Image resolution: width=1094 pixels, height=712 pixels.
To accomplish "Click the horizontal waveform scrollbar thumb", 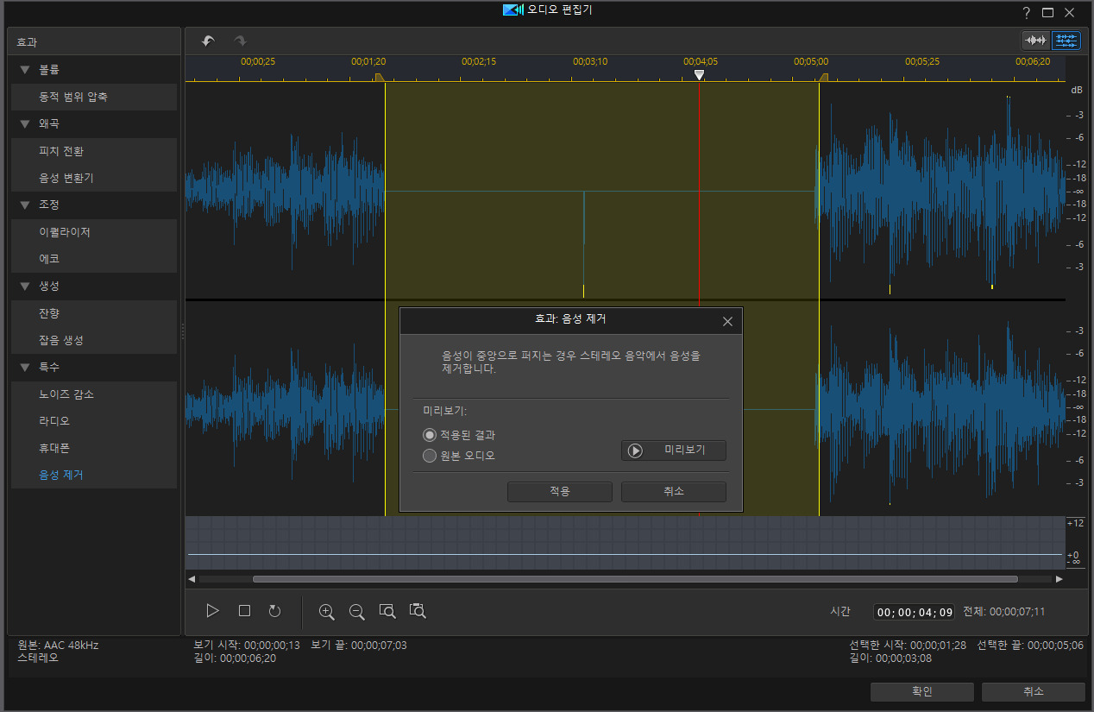I will pos(634,579).
